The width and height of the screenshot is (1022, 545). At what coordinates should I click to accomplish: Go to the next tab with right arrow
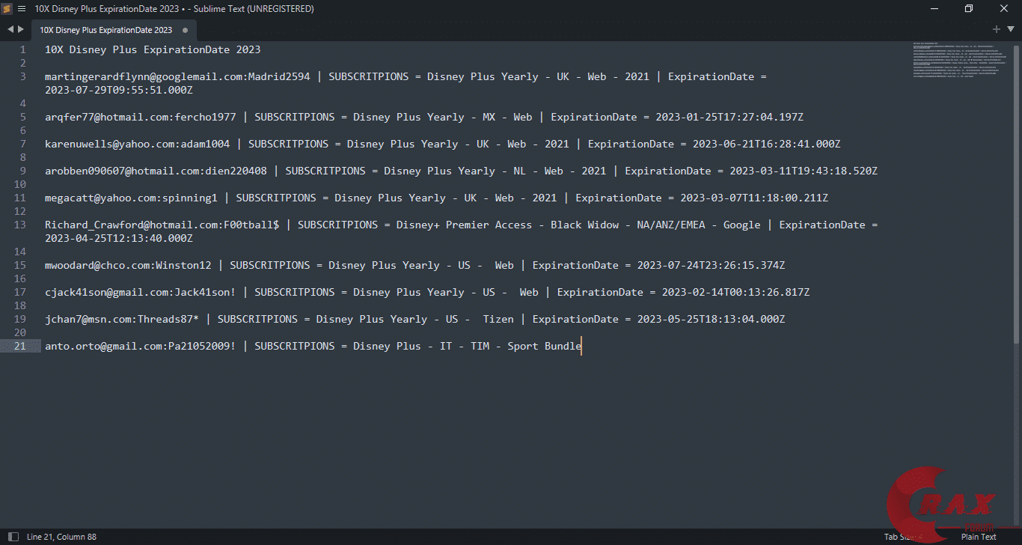(x=21, y=29)
